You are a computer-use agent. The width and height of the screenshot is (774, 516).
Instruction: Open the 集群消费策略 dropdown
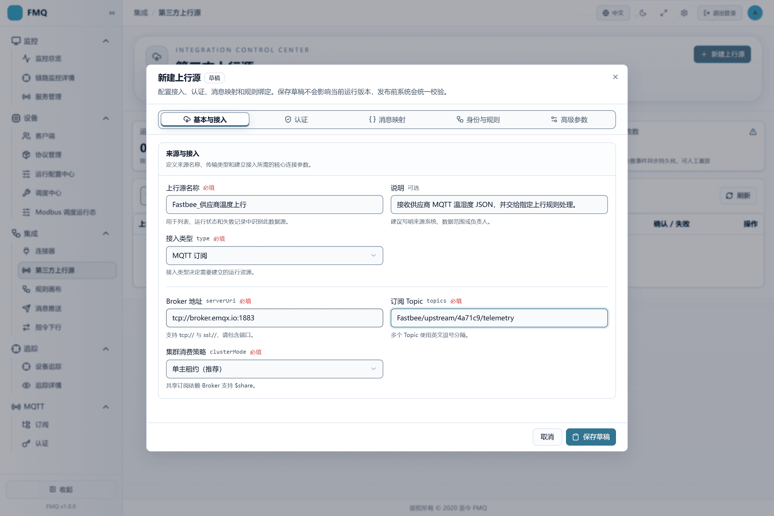tap(274, 369)
